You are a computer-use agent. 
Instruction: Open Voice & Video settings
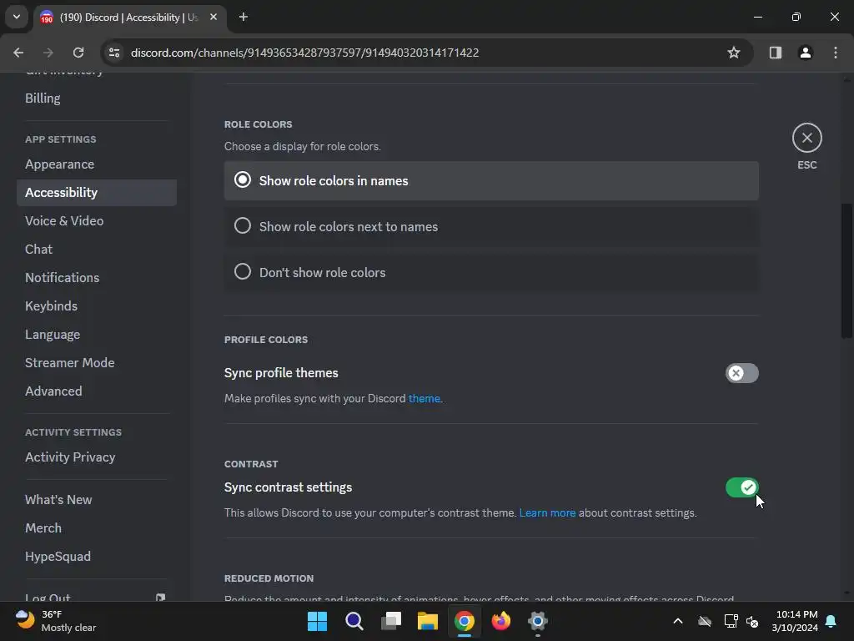(97, 220)
